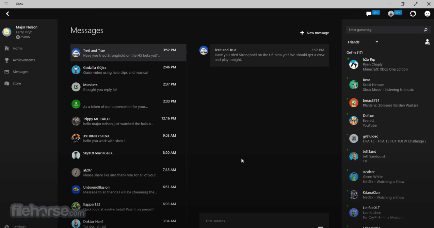Open the Home menu item
434x228 pixels.
pyautogui.click(x=17, y=49)
